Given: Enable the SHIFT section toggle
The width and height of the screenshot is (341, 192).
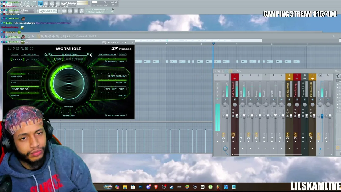Looking at the screenshot, I should point(69,59).
